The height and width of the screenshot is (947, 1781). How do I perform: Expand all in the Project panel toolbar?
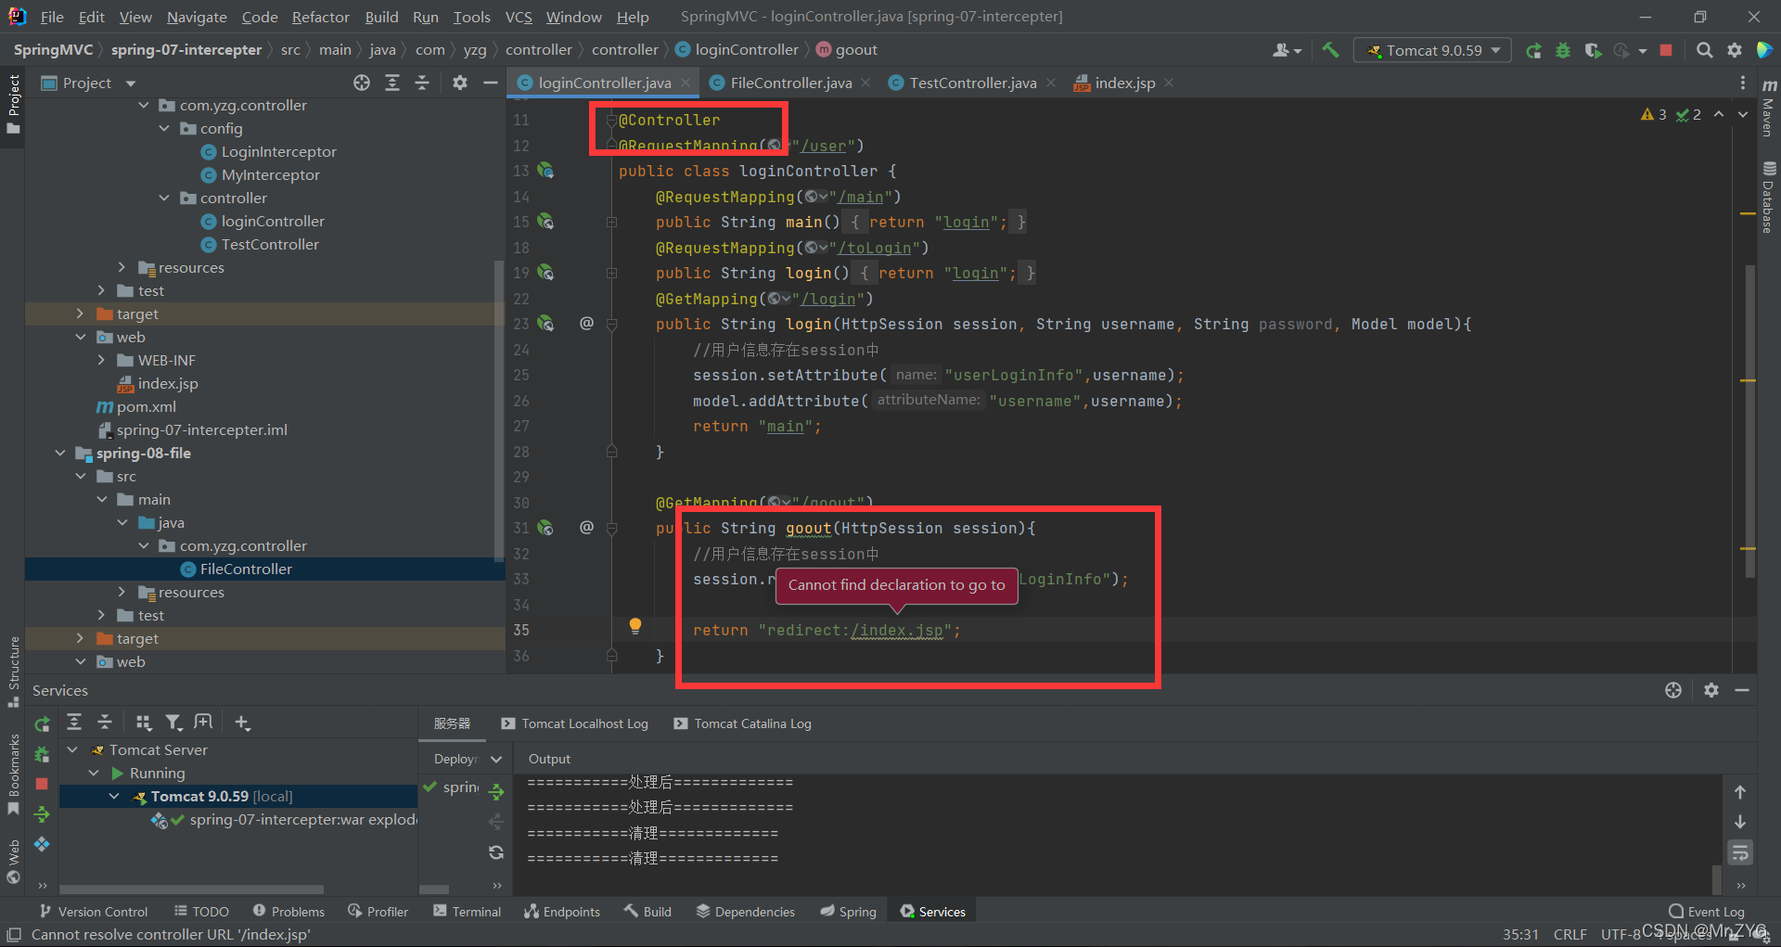pyautogui.click(x=392, y=83)
